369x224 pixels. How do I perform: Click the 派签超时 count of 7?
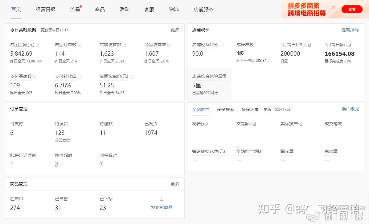coord(101,165)
